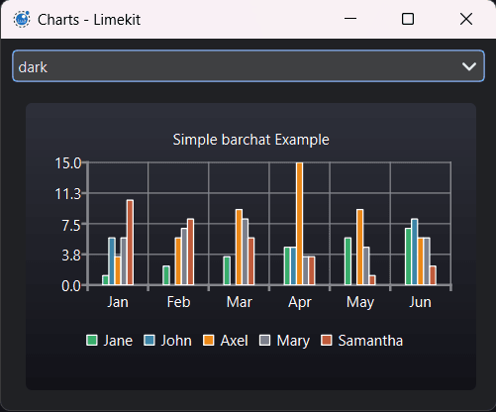
Task: Click the 'Samantha' legend label
Action: point(370,341)
